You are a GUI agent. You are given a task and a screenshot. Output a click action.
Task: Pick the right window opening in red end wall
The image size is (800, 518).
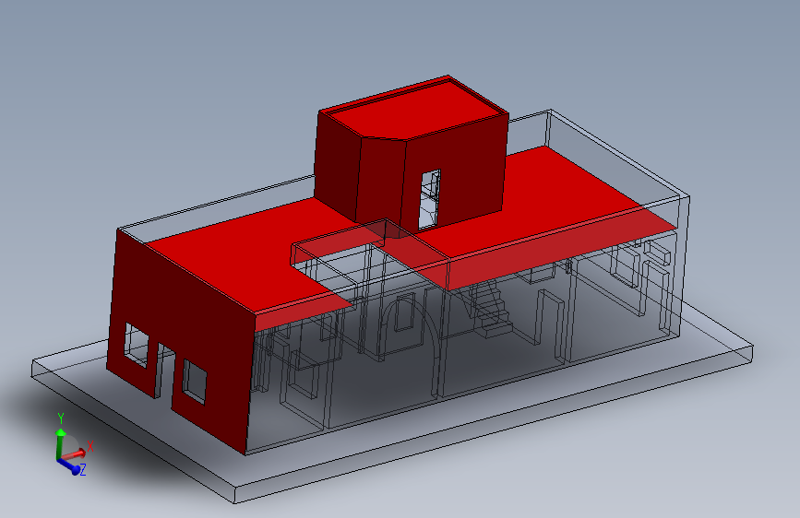195,382
